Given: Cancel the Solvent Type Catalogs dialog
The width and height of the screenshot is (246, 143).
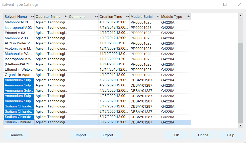Looking at the screenshot, I should click(203, 135).
